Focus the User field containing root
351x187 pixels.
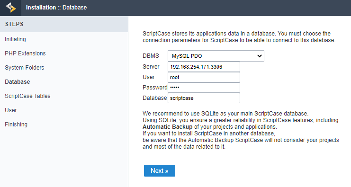coord(204,77)
